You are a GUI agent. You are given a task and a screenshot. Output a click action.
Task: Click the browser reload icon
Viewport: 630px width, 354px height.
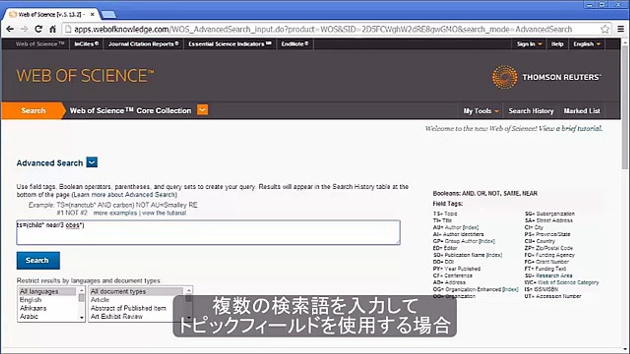coord(38,29)
